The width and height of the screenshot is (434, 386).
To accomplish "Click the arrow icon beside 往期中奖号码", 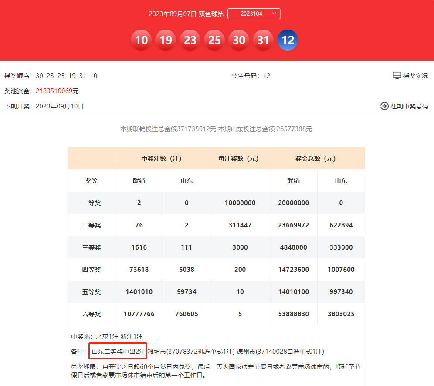I will coord(384,106).
